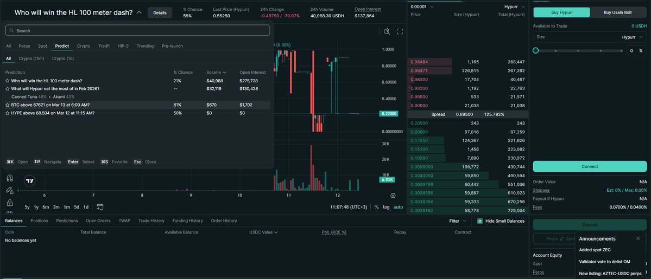The height and width of the screenshot is (279, 651).
Task: Select the Predict category tab
Action: click(62, 46)
